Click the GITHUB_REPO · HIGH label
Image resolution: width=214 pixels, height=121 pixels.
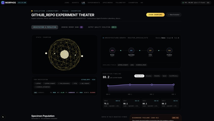88,80
